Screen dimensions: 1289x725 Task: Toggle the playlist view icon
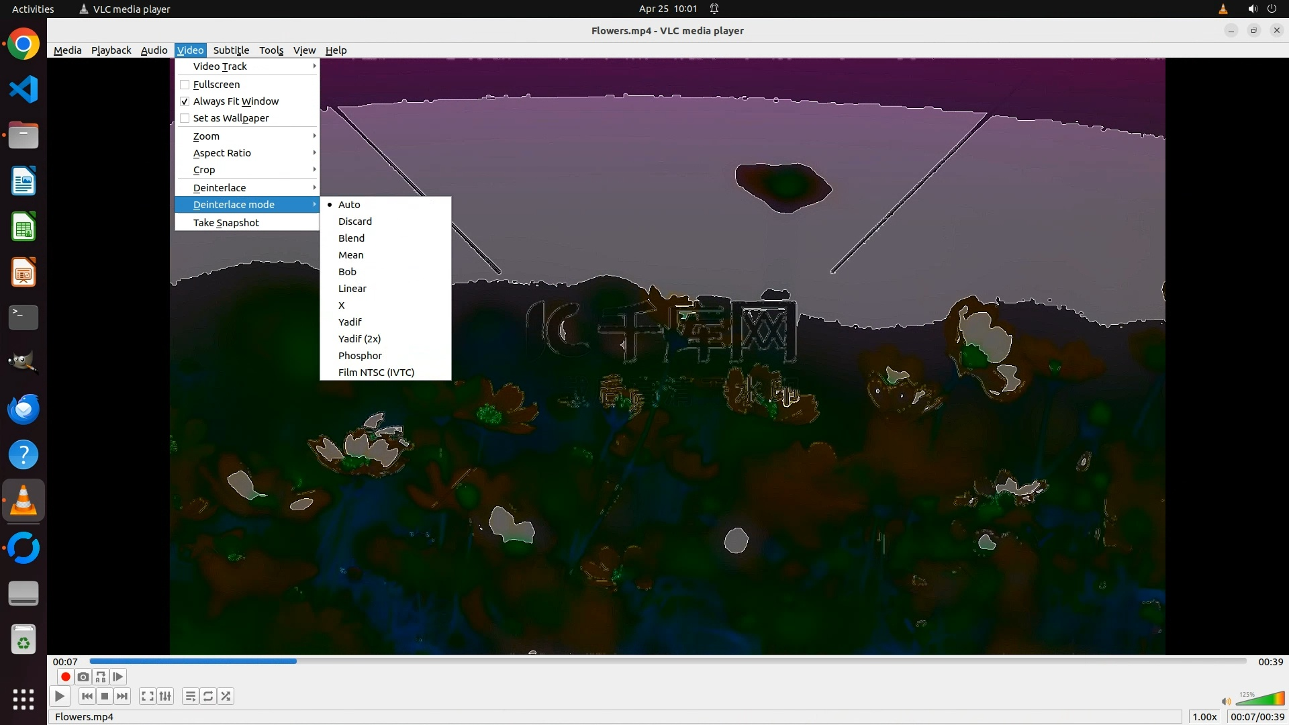(191, 696)
